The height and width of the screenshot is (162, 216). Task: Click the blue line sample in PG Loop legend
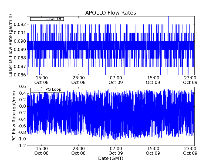tap(38, 90)
